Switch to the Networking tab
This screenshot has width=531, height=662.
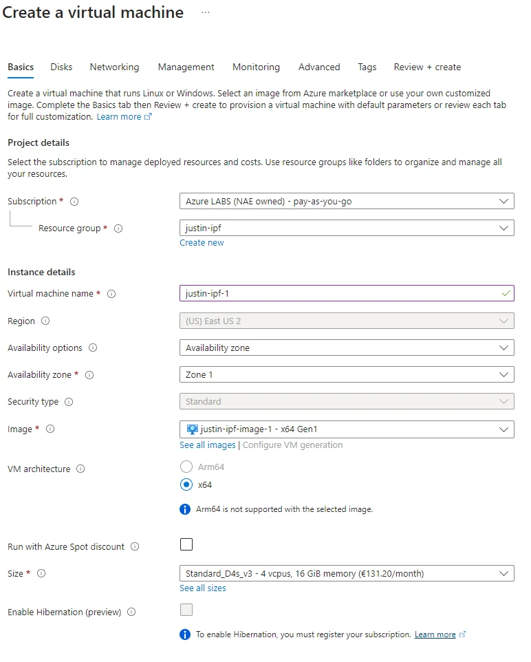click(x=114, y=67)
